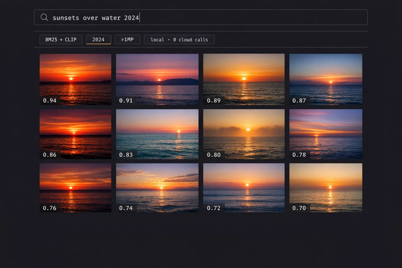Image resolution: width=402 pixels, height=268 pixels.
Task: Open the teal water sunset scored 0.83
Action: [x=157, y=134]
